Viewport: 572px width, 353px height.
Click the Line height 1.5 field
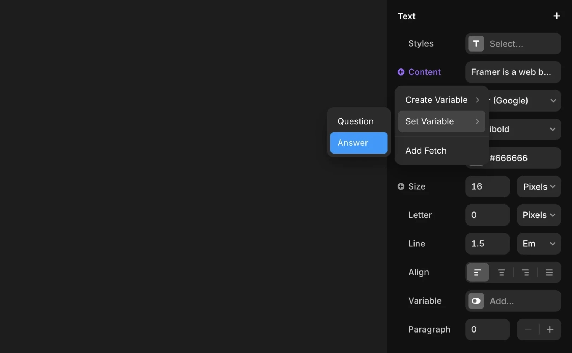pos(487,244)
